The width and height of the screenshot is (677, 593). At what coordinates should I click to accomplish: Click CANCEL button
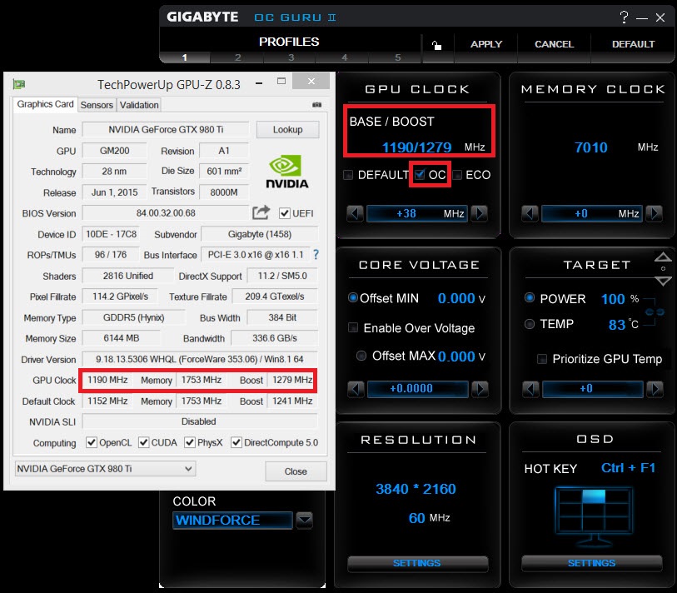point(554,44)
